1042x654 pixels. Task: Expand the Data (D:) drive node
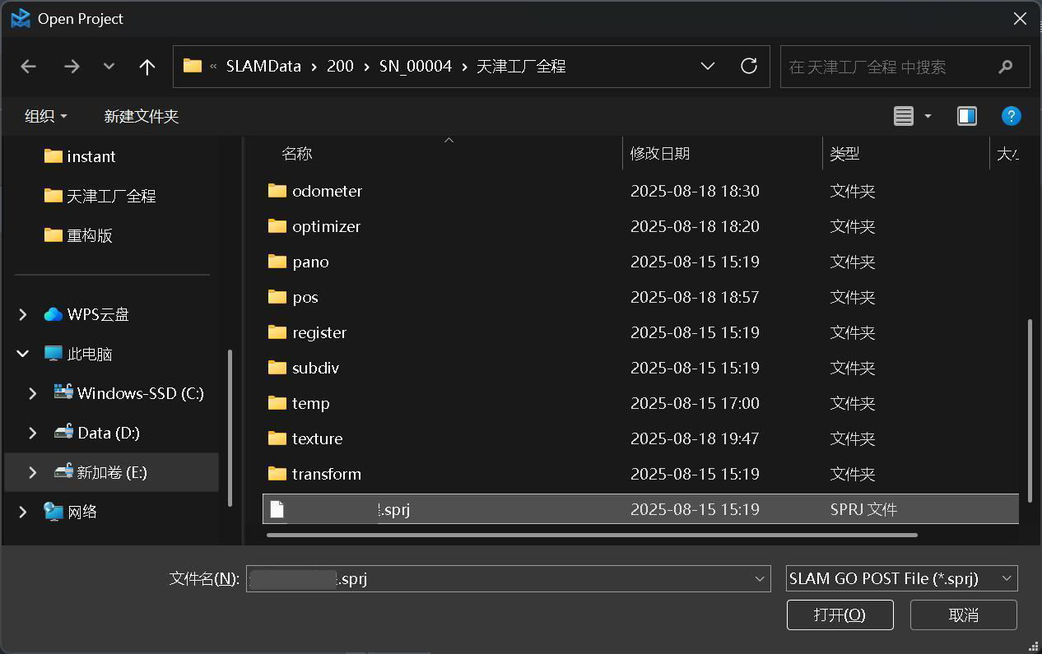[x=33, y=433]
